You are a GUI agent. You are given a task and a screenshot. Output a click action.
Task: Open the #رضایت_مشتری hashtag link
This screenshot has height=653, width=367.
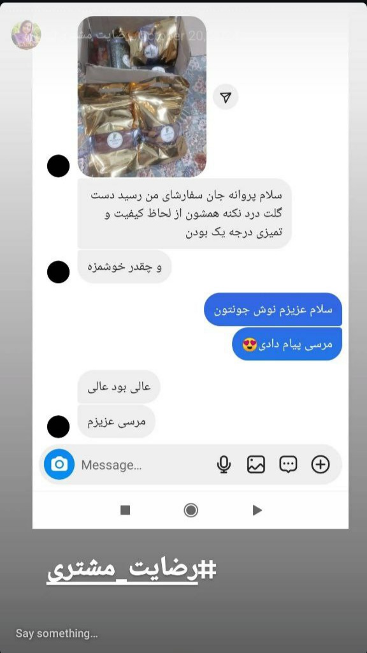coord(131,571)
